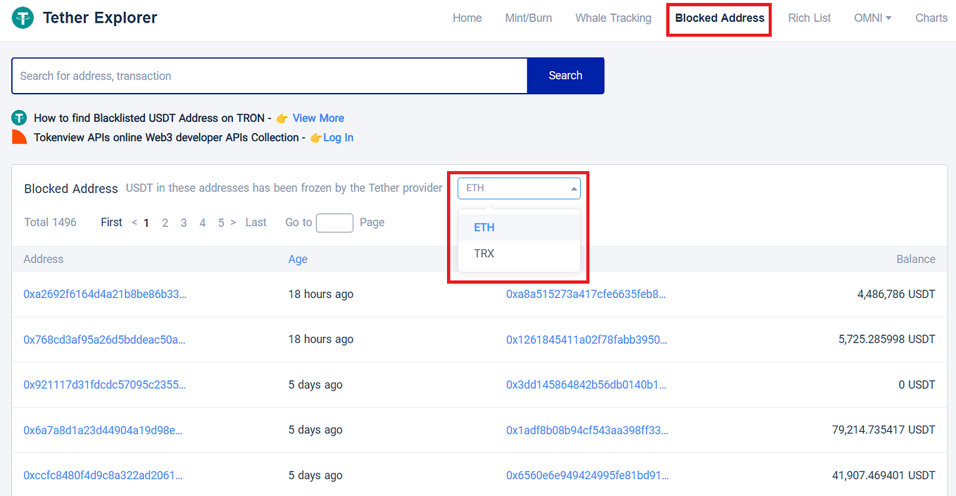Click the finger emoji before View More
This screenshot has height=496, width=956.
pos(282,118)
